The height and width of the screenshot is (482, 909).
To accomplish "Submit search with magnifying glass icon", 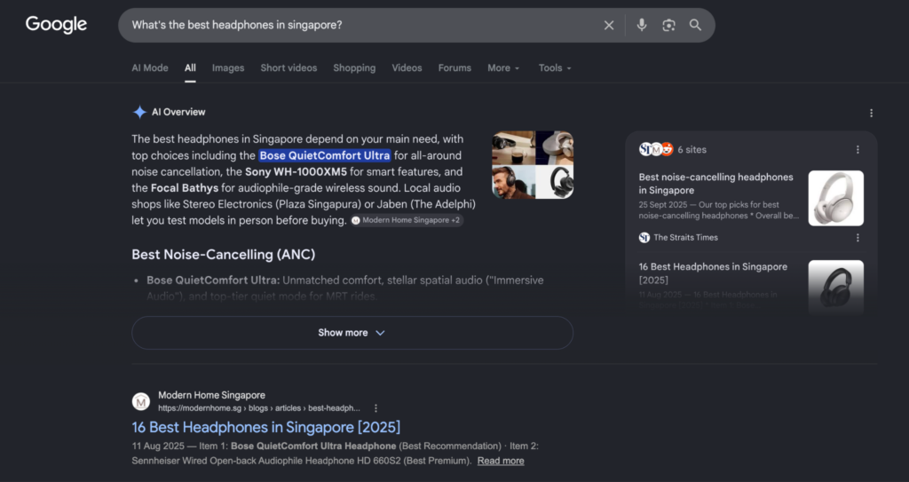I will (695, 25).
